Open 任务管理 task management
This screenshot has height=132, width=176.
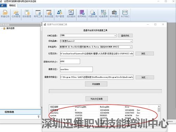click(x=16, y=14)
